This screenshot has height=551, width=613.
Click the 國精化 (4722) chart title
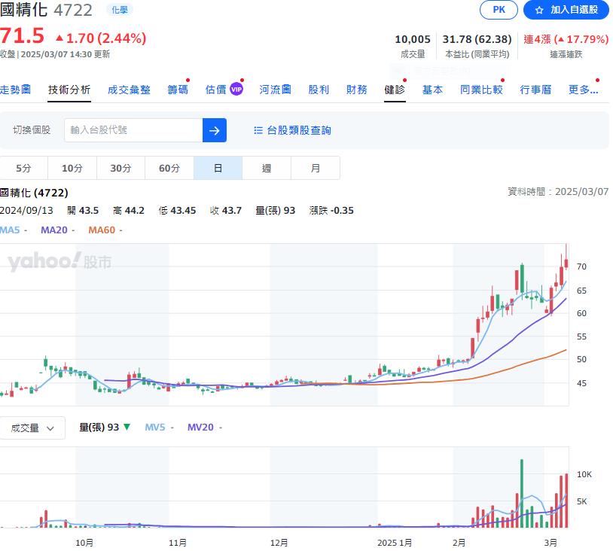[x=34, y=193]
